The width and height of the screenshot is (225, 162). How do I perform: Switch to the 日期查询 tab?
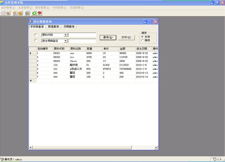(x=69, y=26)
